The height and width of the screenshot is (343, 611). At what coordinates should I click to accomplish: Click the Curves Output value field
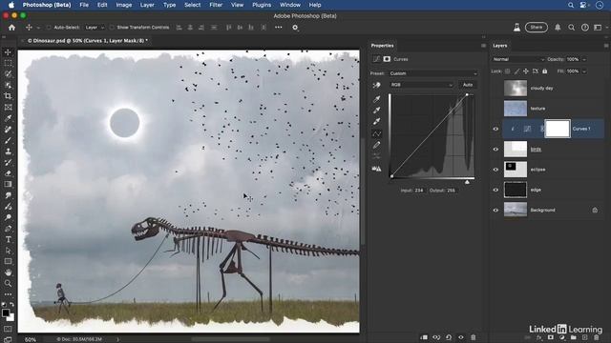451,191
